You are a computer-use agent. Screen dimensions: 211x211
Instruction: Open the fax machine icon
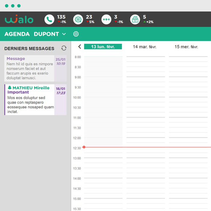[x=135, y=19]
